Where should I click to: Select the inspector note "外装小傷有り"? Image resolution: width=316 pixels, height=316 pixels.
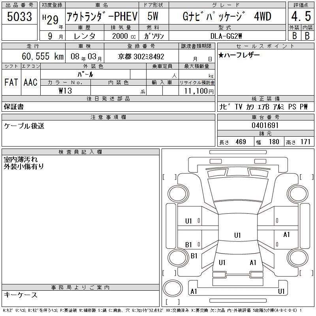pyautogui.click(x=24, y=166)
